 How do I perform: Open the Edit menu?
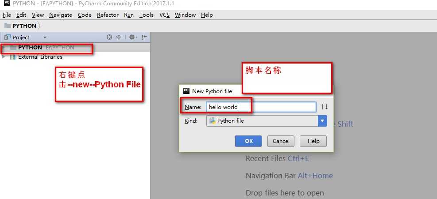pos(21,15)
